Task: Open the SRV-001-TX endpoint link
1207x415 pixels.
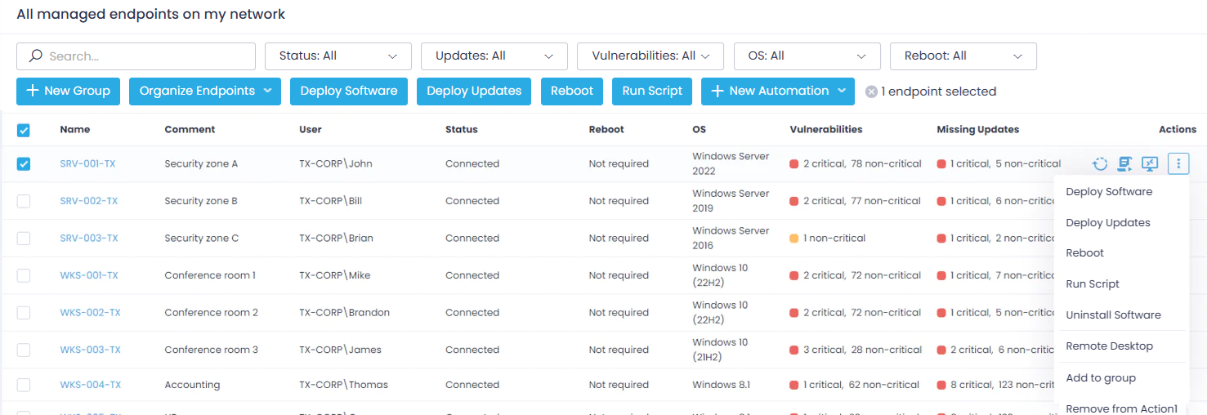Action: [87, 164]
